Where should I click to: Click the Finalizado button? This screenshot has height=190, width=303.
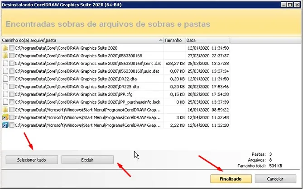tap(231, 179)
